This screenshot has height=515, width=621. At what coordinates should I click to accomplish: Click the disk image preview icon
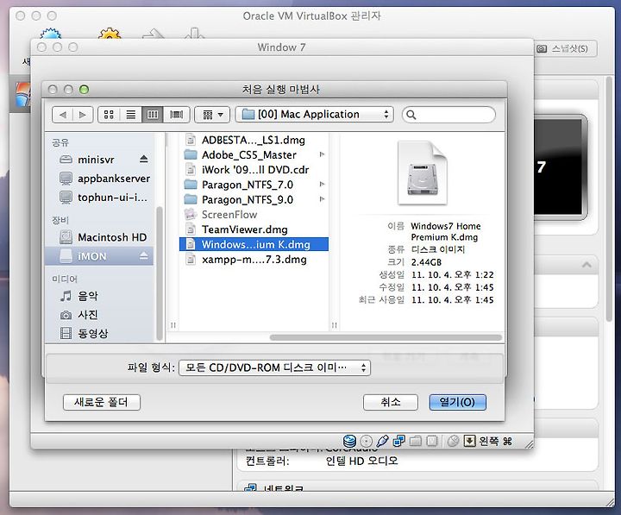[x=423, y=173]
